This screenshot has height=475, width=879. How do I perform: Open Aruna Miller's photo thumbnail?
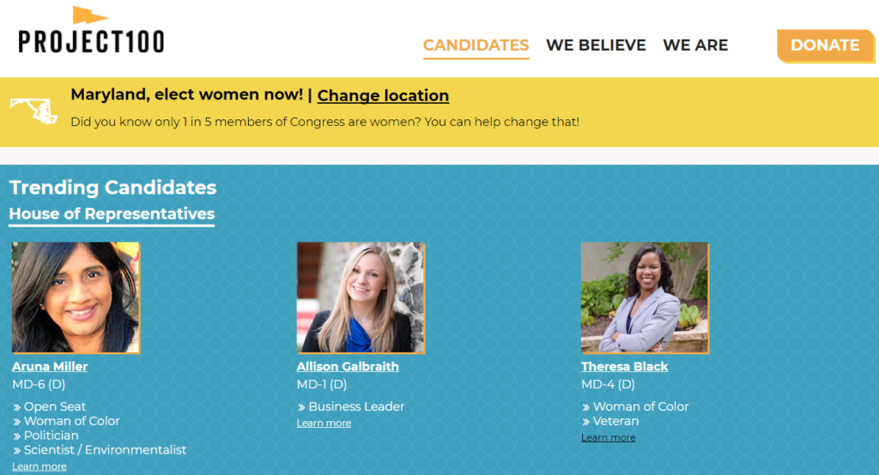pos(76,298)
